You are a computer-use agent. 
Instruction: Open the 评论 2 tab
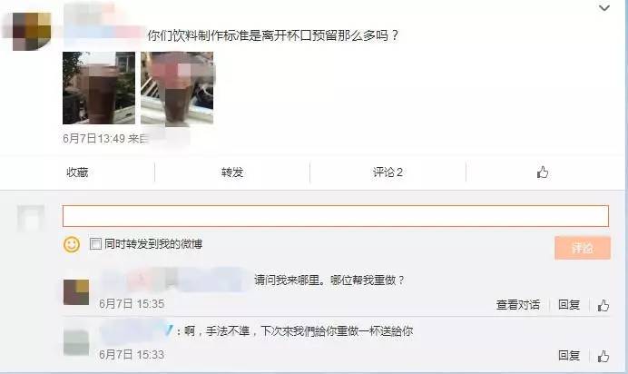[x=388, y=172]
